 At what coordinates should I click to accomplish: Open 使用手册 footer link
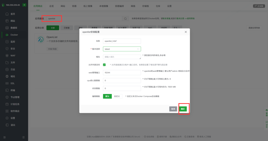point(162,137)
